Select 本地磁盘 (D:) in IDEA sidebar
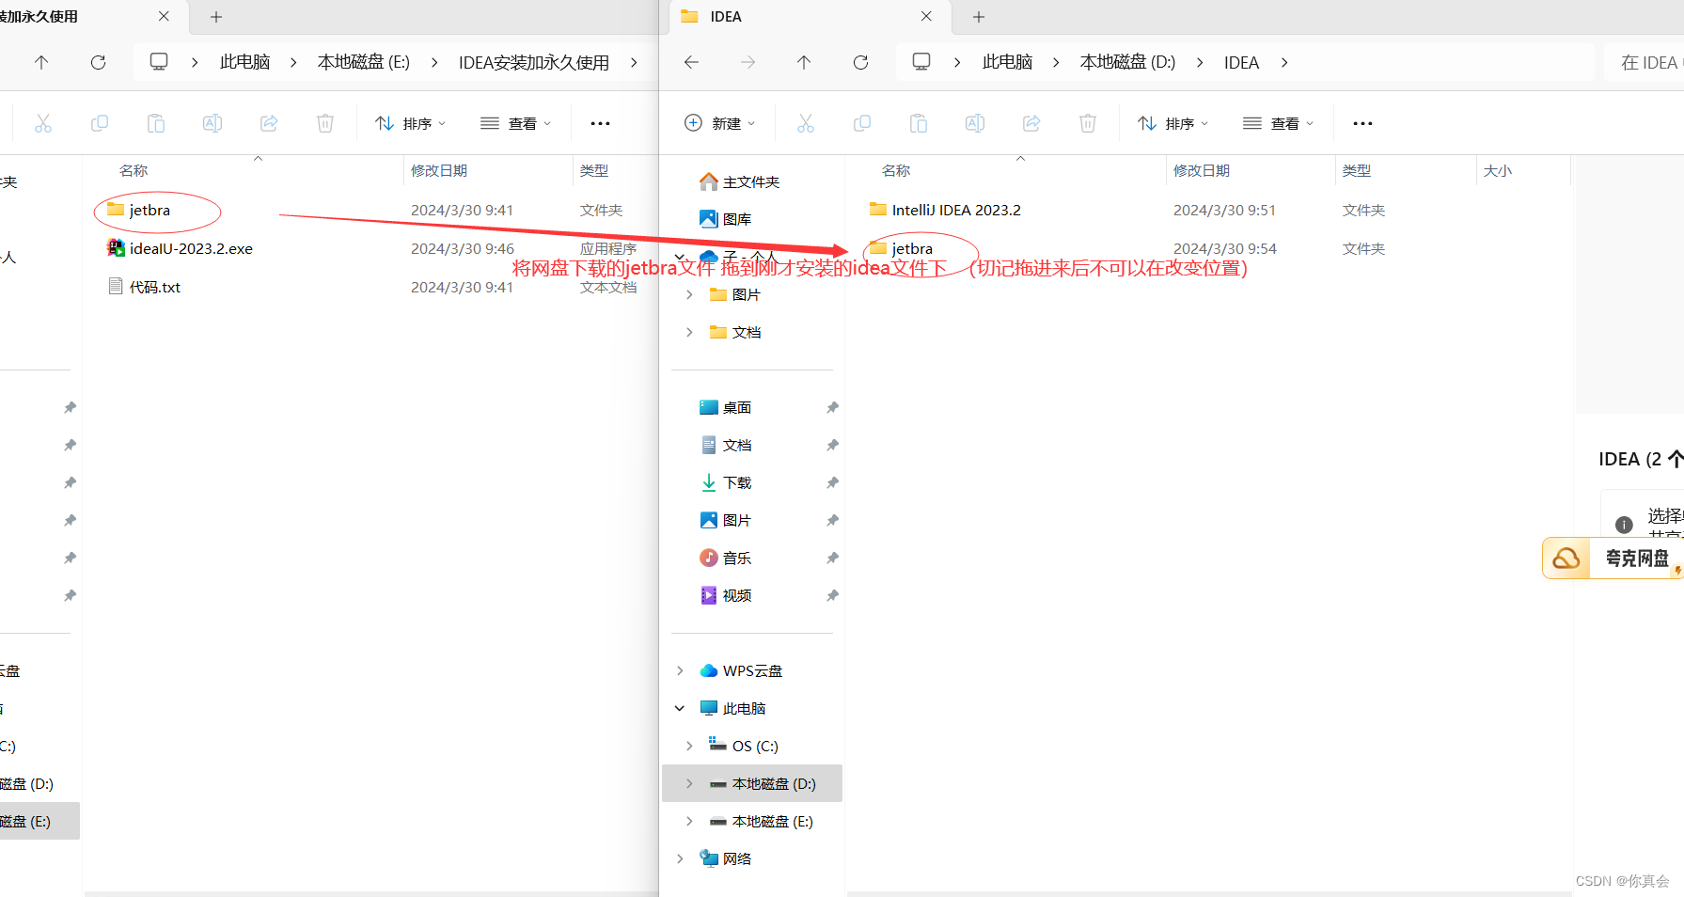Screen dimensions: 1684x897 coord(752,783)
